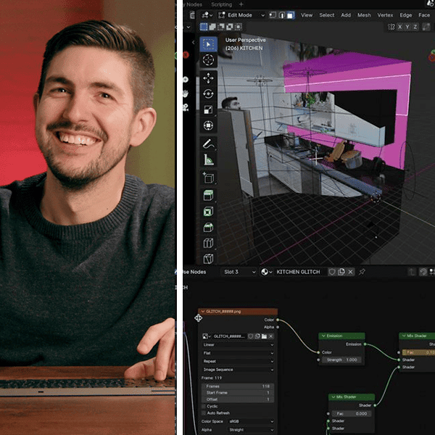
Task: Choose the Rotate tool
Action: pos(208,94)
